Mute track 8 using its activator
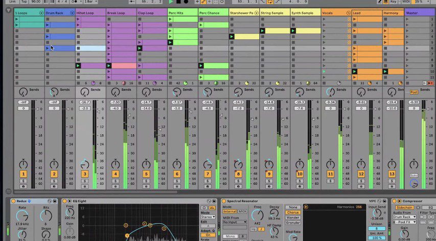Viewport: 436px width, 241px height. click(x=238, y=174)
